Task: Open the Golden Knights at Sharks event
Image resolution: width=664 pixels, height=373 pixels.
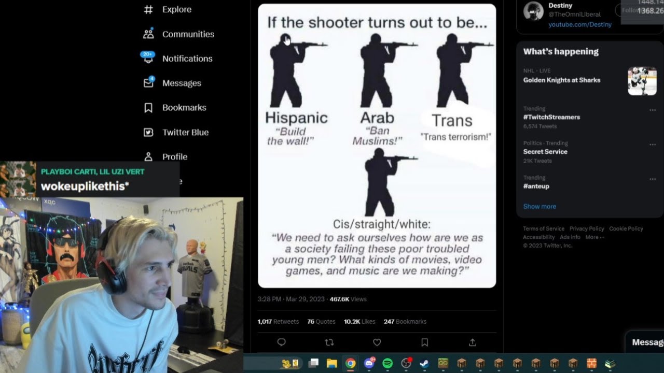Action: (562, 80)
